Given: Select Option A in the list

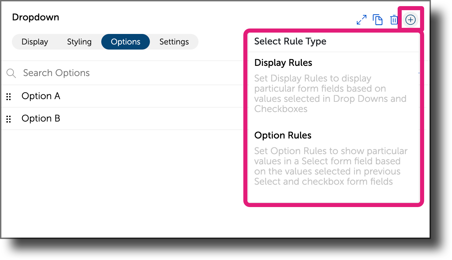Looking at the screenshot, I should pyautogui.click(x=41, y=96).
